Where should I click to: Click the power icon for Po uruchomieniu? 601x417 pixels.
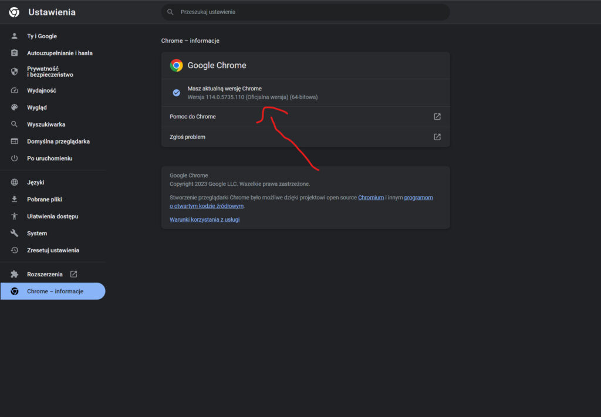[14, 158]
